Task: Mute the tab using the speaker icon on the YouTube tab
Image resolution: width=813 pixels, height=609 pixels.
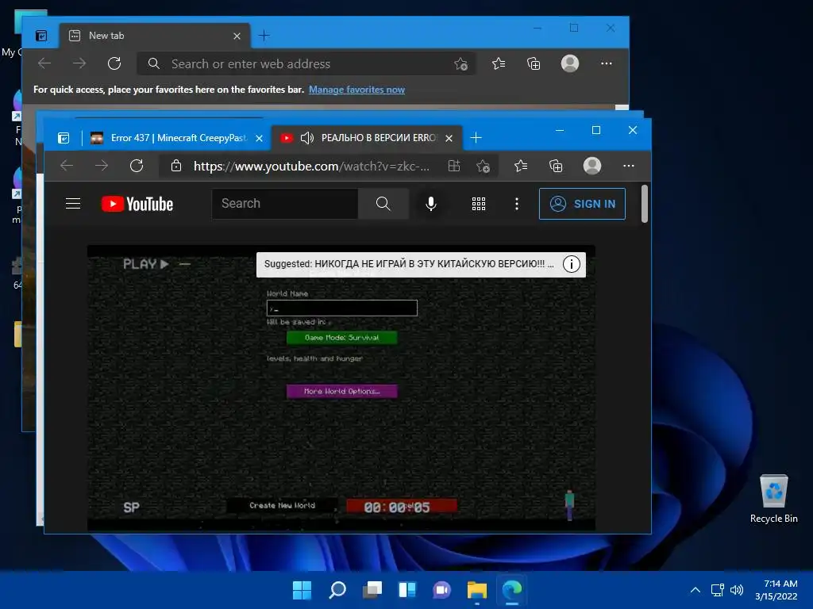Action: click(307, 138)
